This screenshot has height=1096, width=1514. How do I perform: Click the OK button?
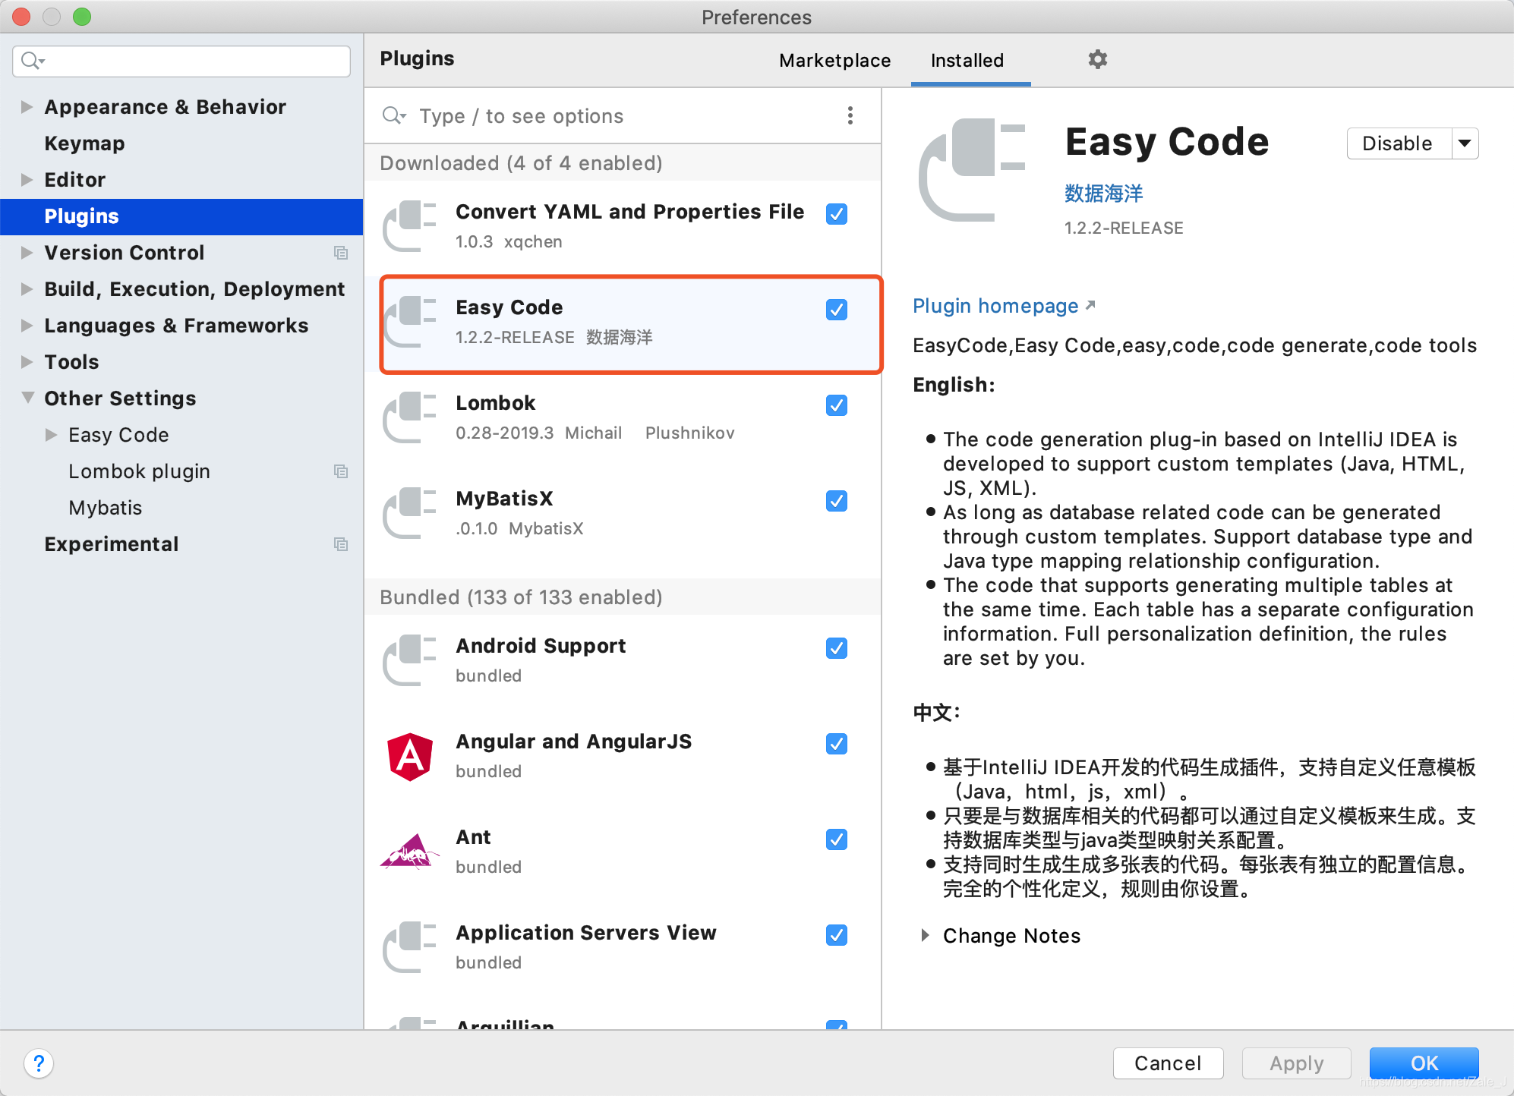click(x=1424, y=1063)
